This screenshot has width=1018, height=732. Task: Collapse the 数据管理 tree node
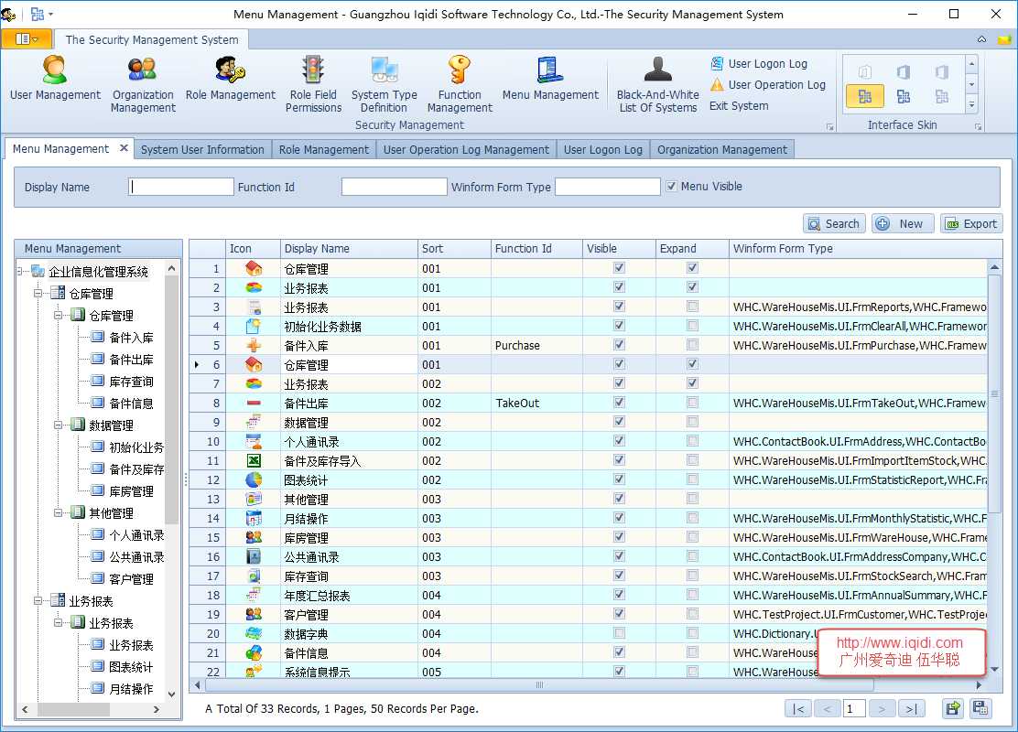point(59,425)
